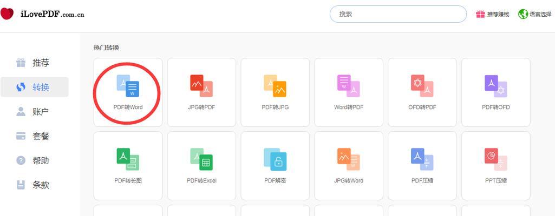Click the sync arrows icon beside 转换
Image resolution: width=555 pixels, height=216 pixels.
[x=21, y=87]
